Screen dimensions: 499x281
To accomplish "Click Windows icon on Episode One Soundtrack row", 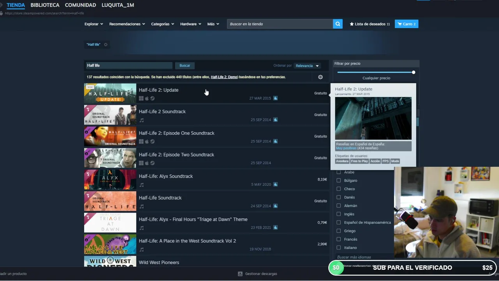I will pyautogui.click(x=141, y=141).
